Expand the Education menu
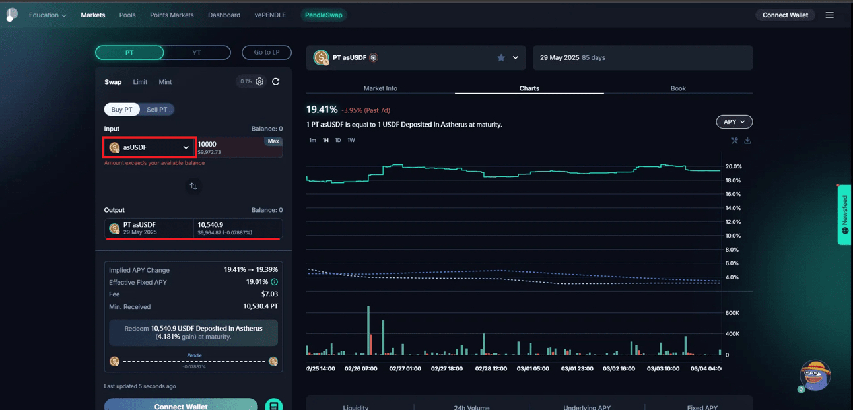Viewport: 853px width, 410px height. 48,15
